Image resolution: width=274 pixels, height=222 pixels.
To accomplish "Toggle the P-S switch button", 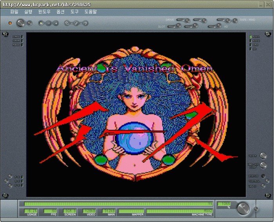I will pos(10,186).
